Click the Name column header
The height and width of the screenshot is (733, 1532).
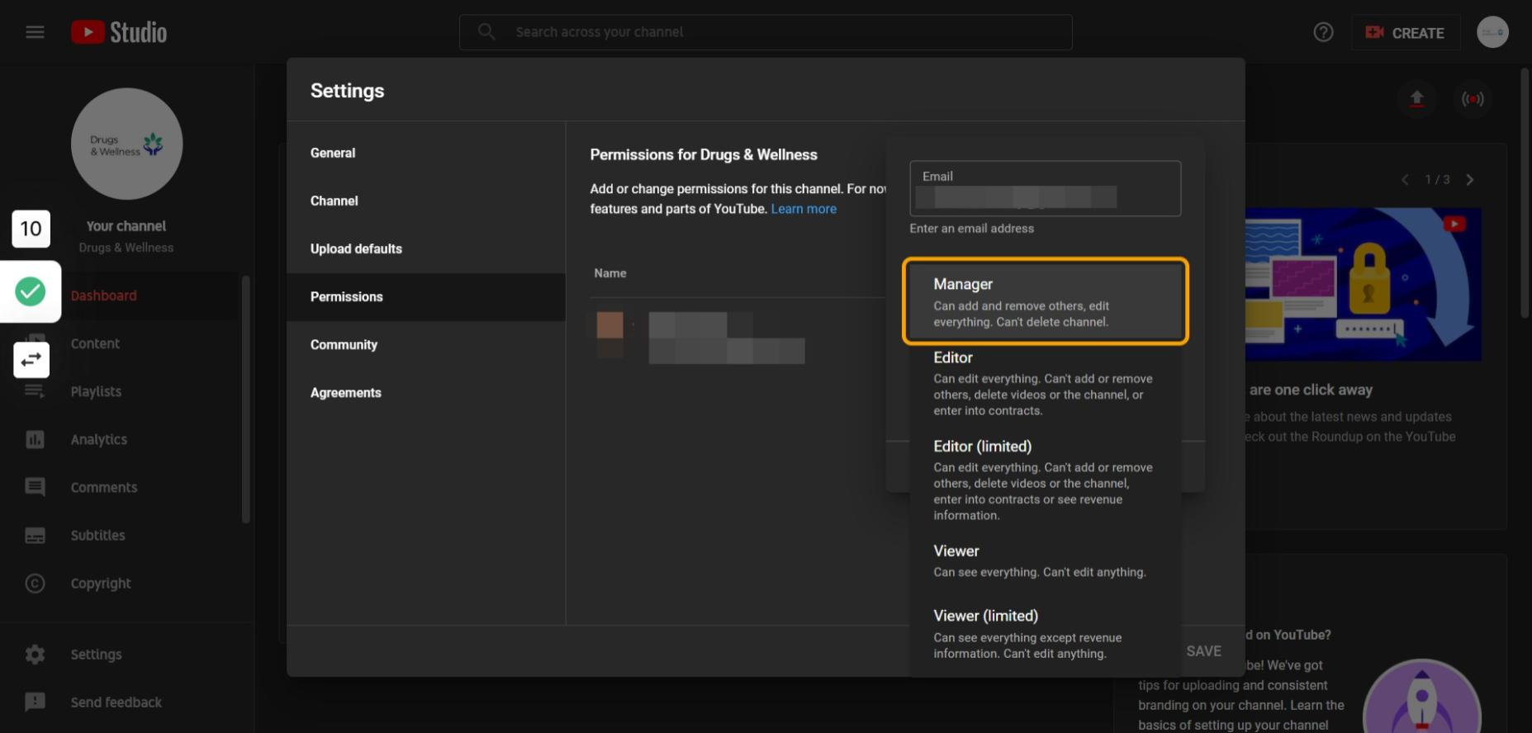click(x=610, y=273)
